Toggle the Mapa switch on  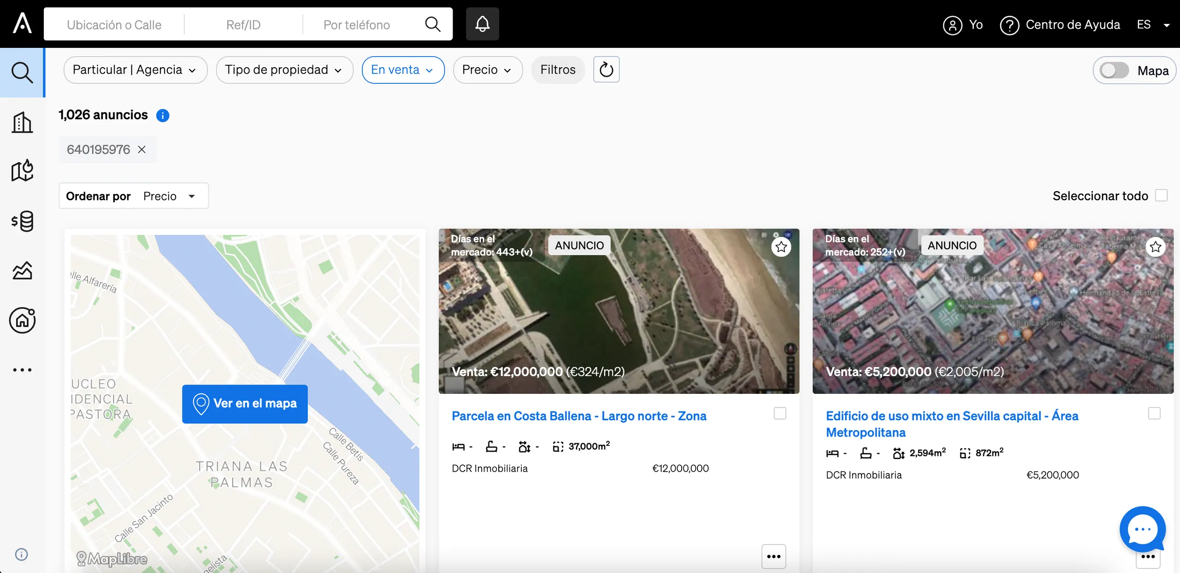coord(1114,70)
